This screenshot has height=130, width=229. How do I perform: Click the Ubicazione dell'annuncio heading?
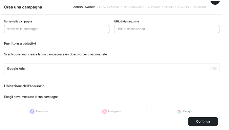(24, 86)
